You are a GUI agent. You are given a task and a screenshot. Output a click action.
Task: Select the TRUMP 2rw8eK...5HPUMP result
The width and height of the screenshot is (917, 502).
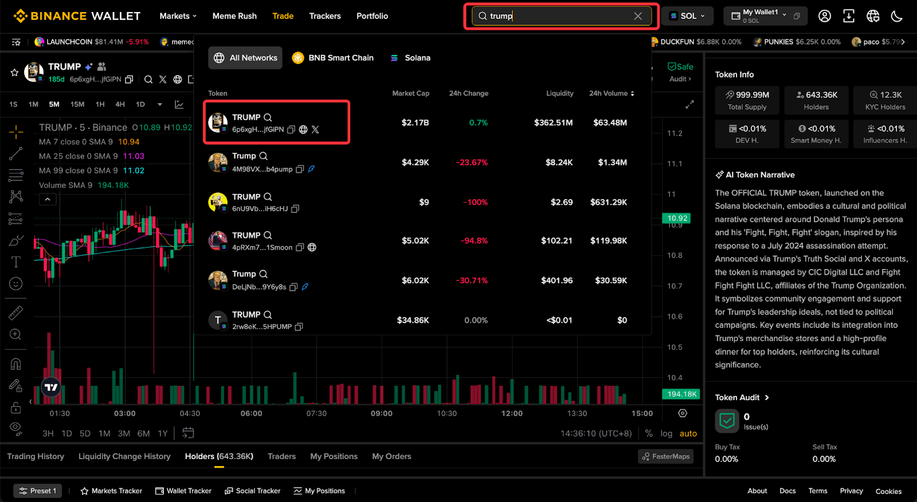(422, 320)
